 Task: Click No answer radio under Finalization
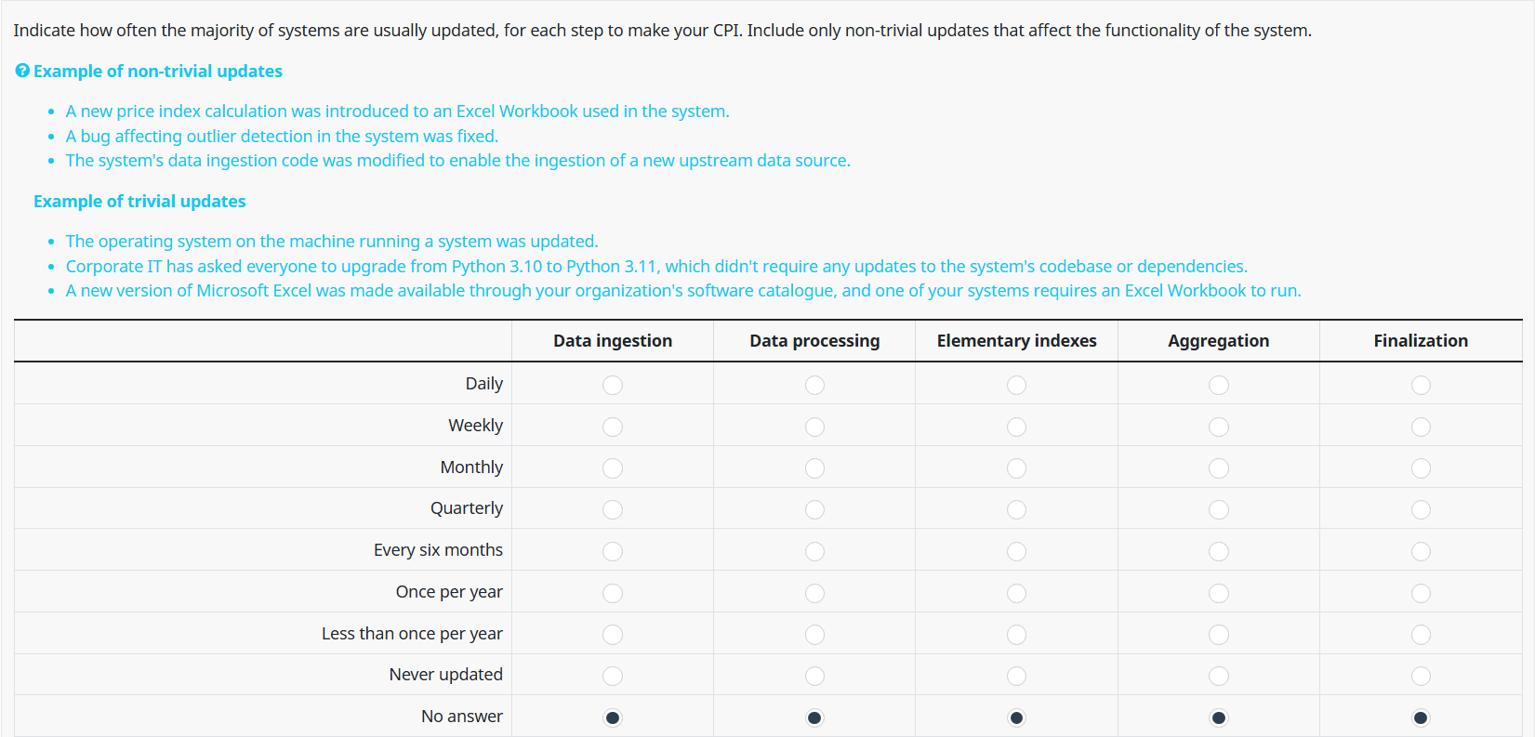[x=1421, y=717]
